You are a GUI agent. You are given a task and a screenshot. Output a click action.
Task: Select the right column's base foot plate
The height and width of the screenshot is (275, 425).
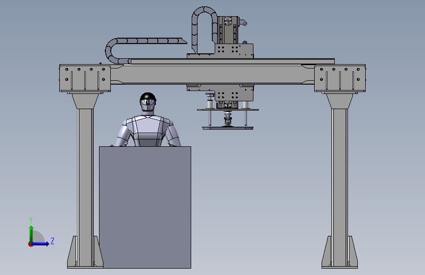tap(340, 267)
